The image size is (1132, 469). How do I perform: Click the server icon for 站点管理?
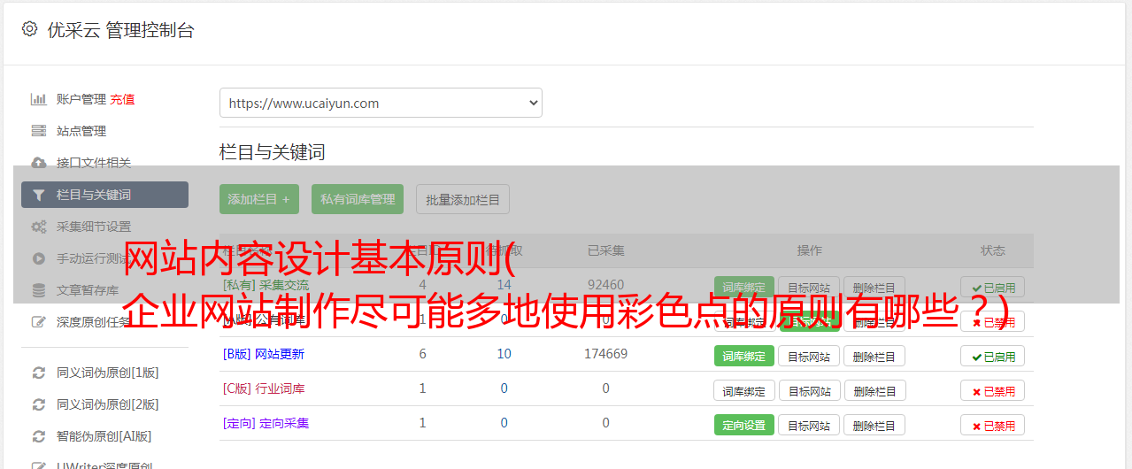pos(39,131)
